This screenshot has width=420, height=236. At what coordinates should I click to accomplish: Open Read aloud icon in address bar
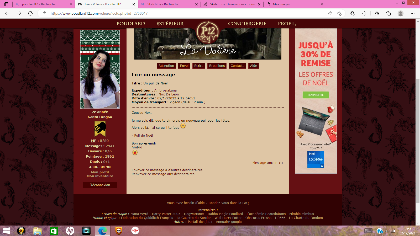pos(330,13)
